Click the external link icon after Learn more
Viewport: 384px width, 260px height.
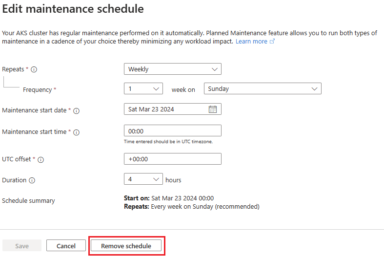pyautogui.click(x=272, y=42)
